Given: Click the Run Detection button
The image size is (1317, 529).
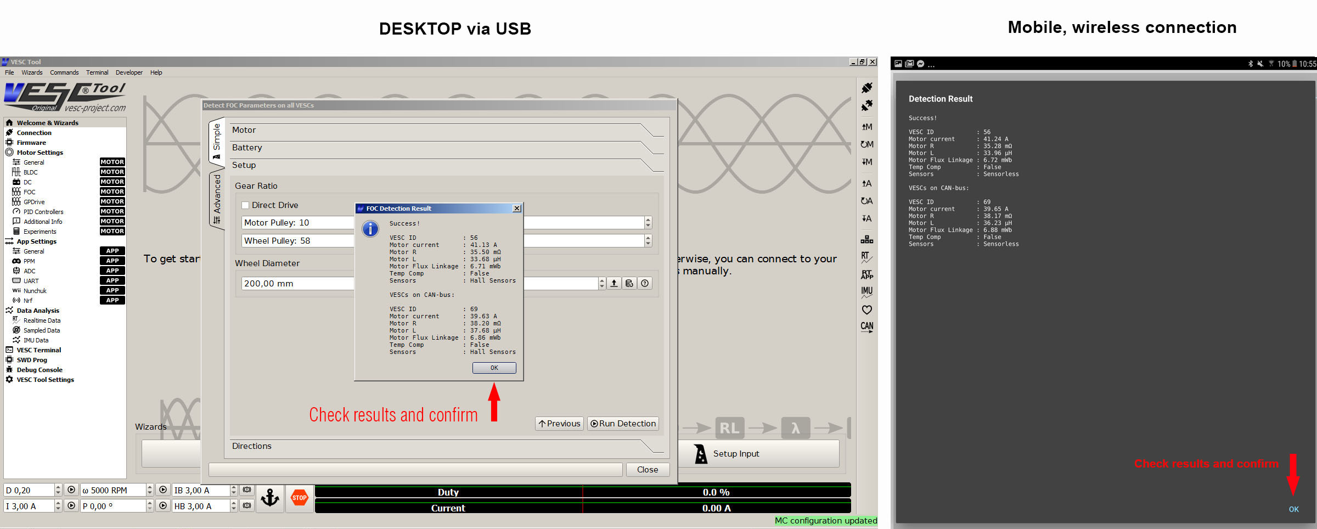Looking at the screenshot, I should tap(623, 424).
